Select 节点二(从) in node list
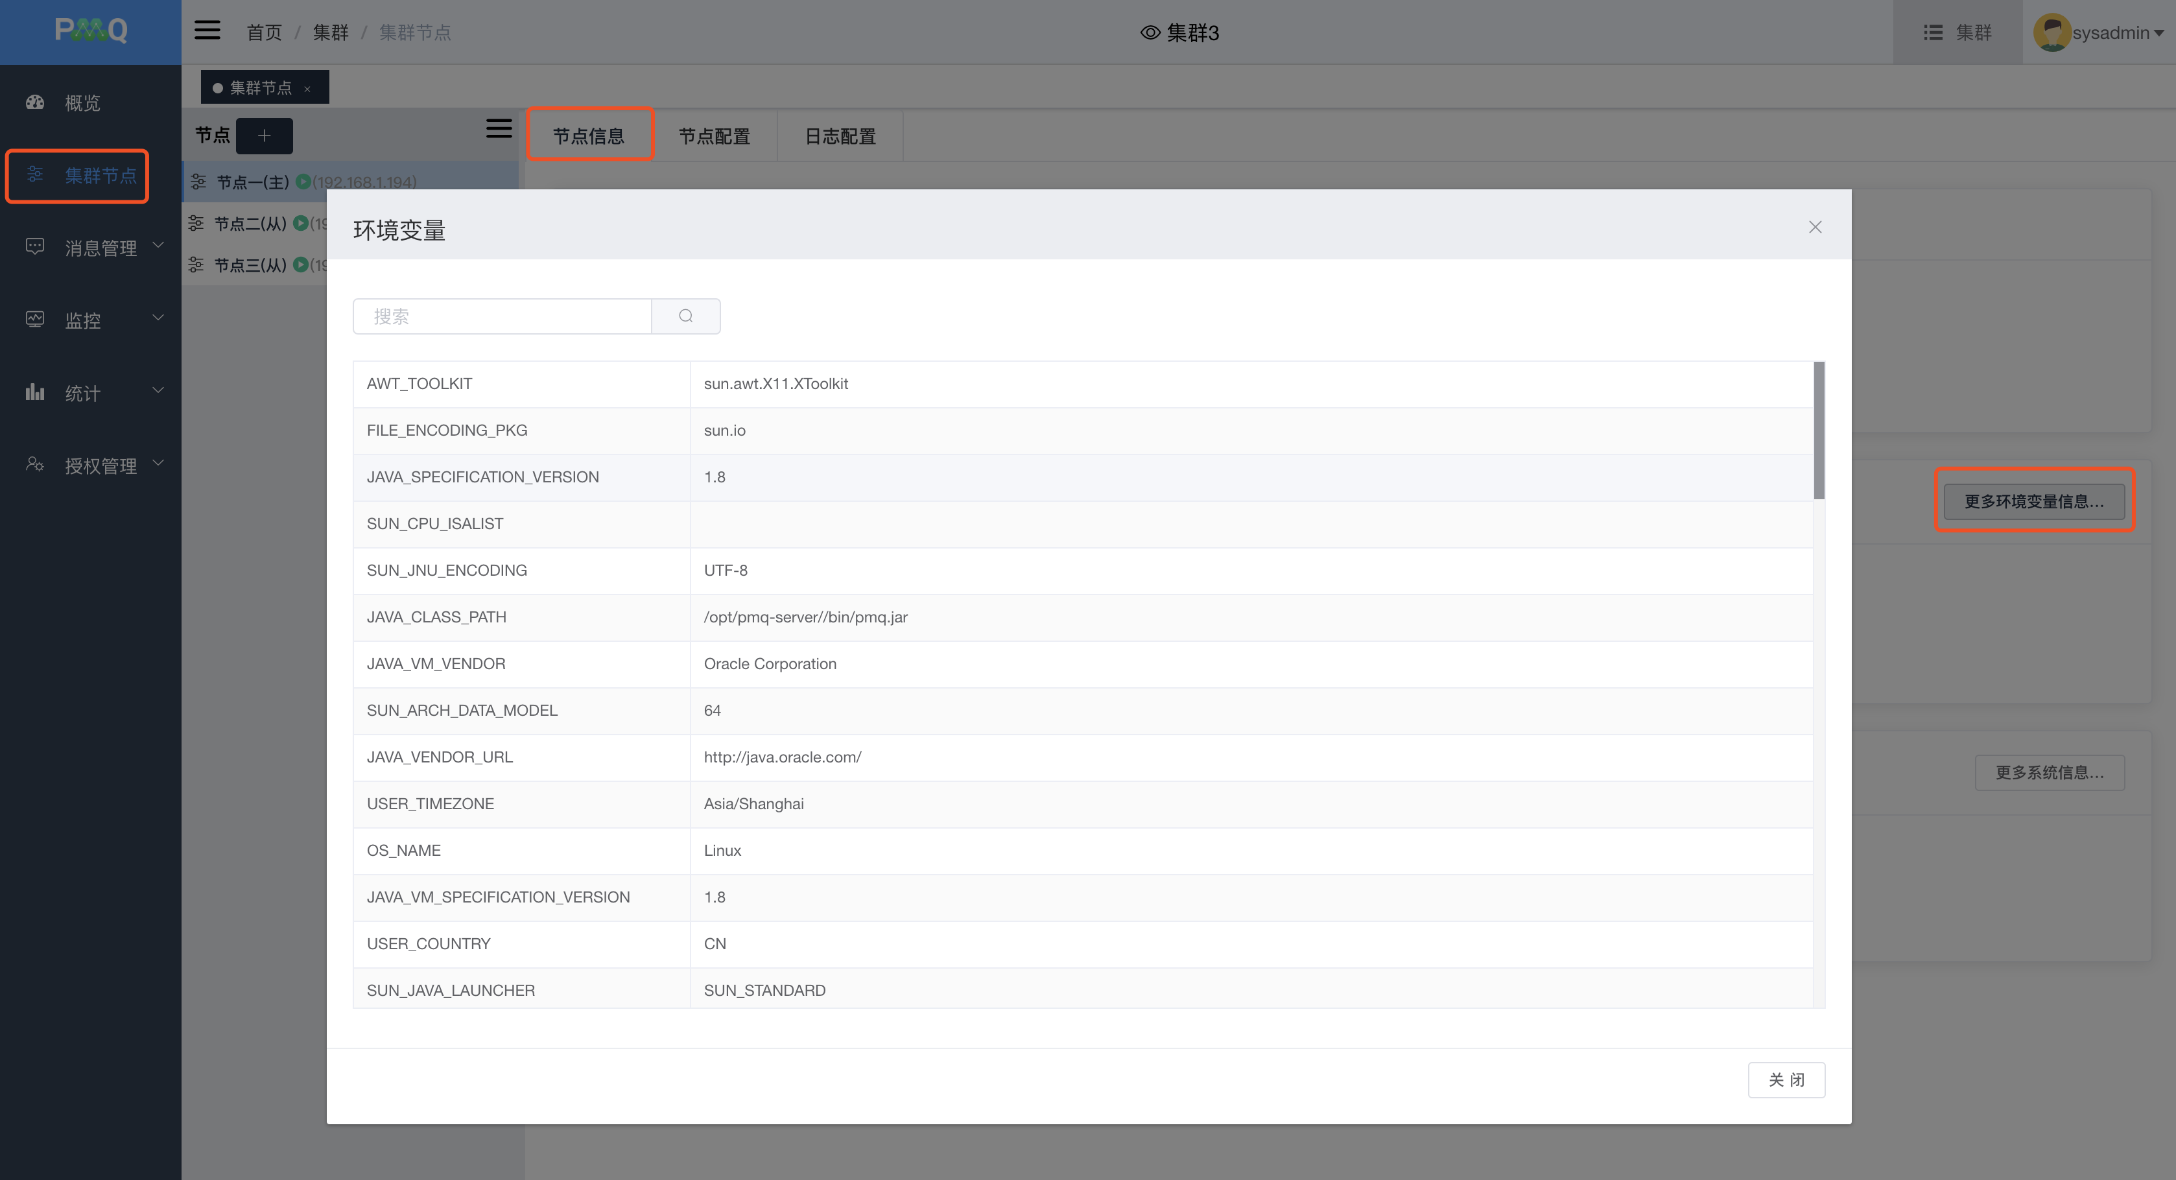 (250, 224)
